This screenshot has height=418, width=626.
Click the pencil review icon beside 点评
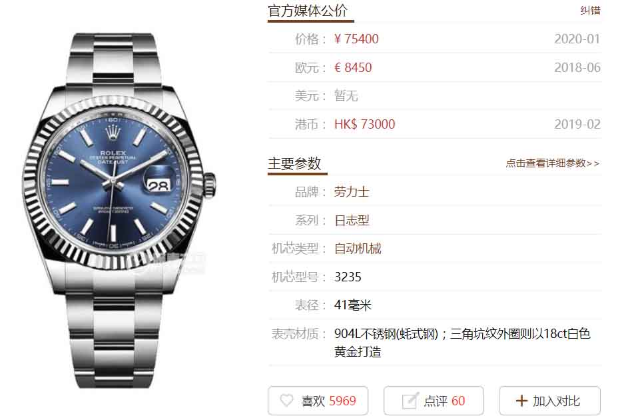coord(410,401)
